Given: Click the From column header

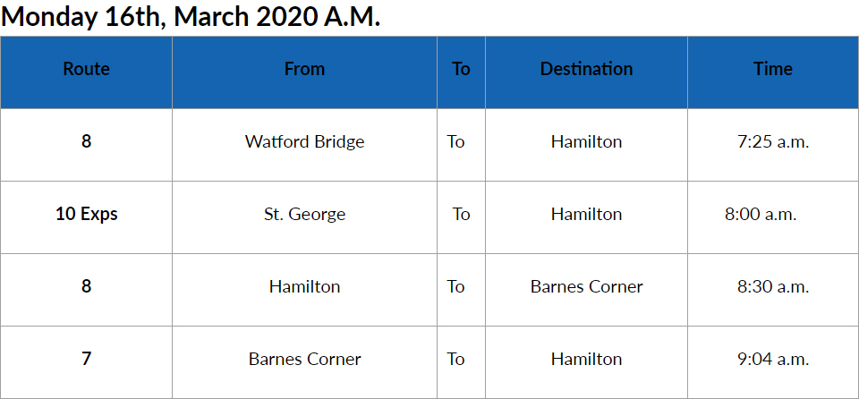Looking at the screenshot, I should [x=304, y=69].
